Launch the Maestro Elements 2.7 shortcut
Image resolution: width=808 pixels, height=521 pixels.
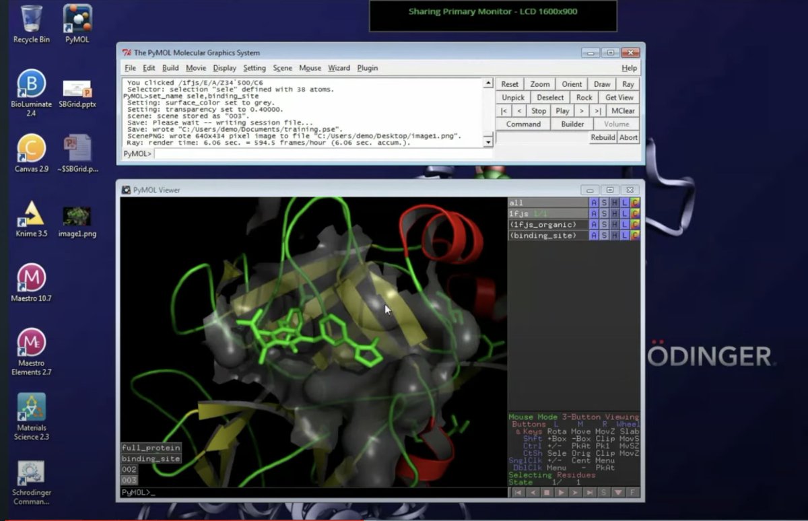coord(31,351)
